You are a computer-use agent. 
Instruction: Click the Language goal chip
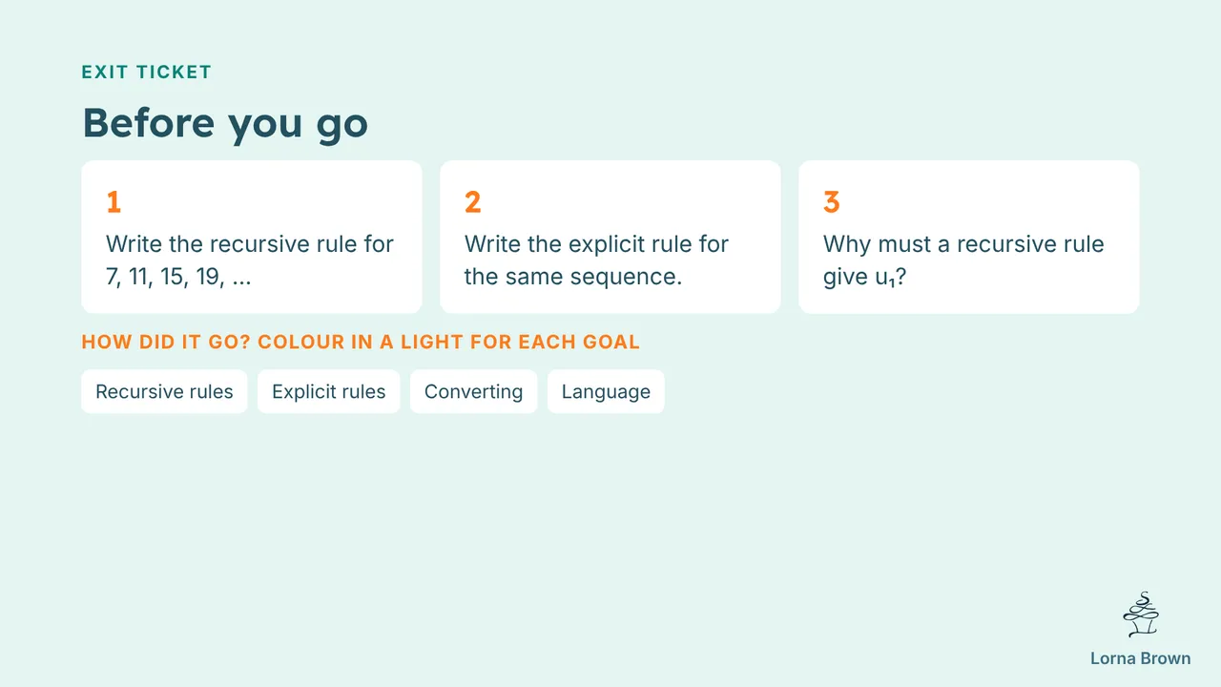pos(606,391)
